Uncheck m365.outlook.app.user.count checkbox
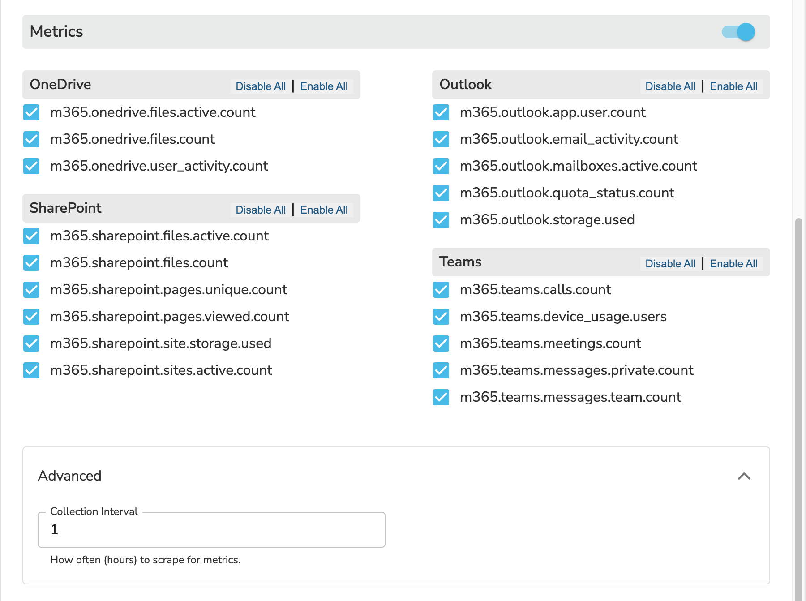The height and width of the screenshot is (601, 806). (x=441, y=112)
